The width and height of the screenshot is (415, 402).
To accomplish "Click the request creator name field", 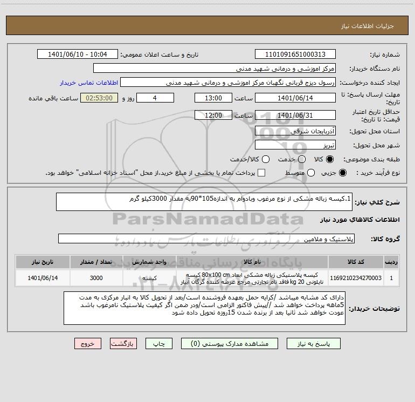I will tap(228, 83).
